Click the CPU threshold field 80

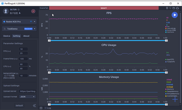click(x=23, y=69)
